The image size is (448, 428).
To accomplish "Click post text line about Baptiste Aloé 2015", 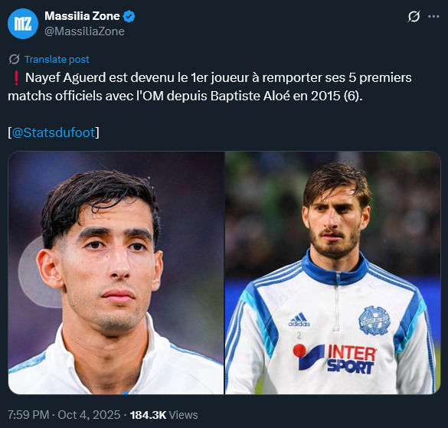I will [x=185, y=96].
